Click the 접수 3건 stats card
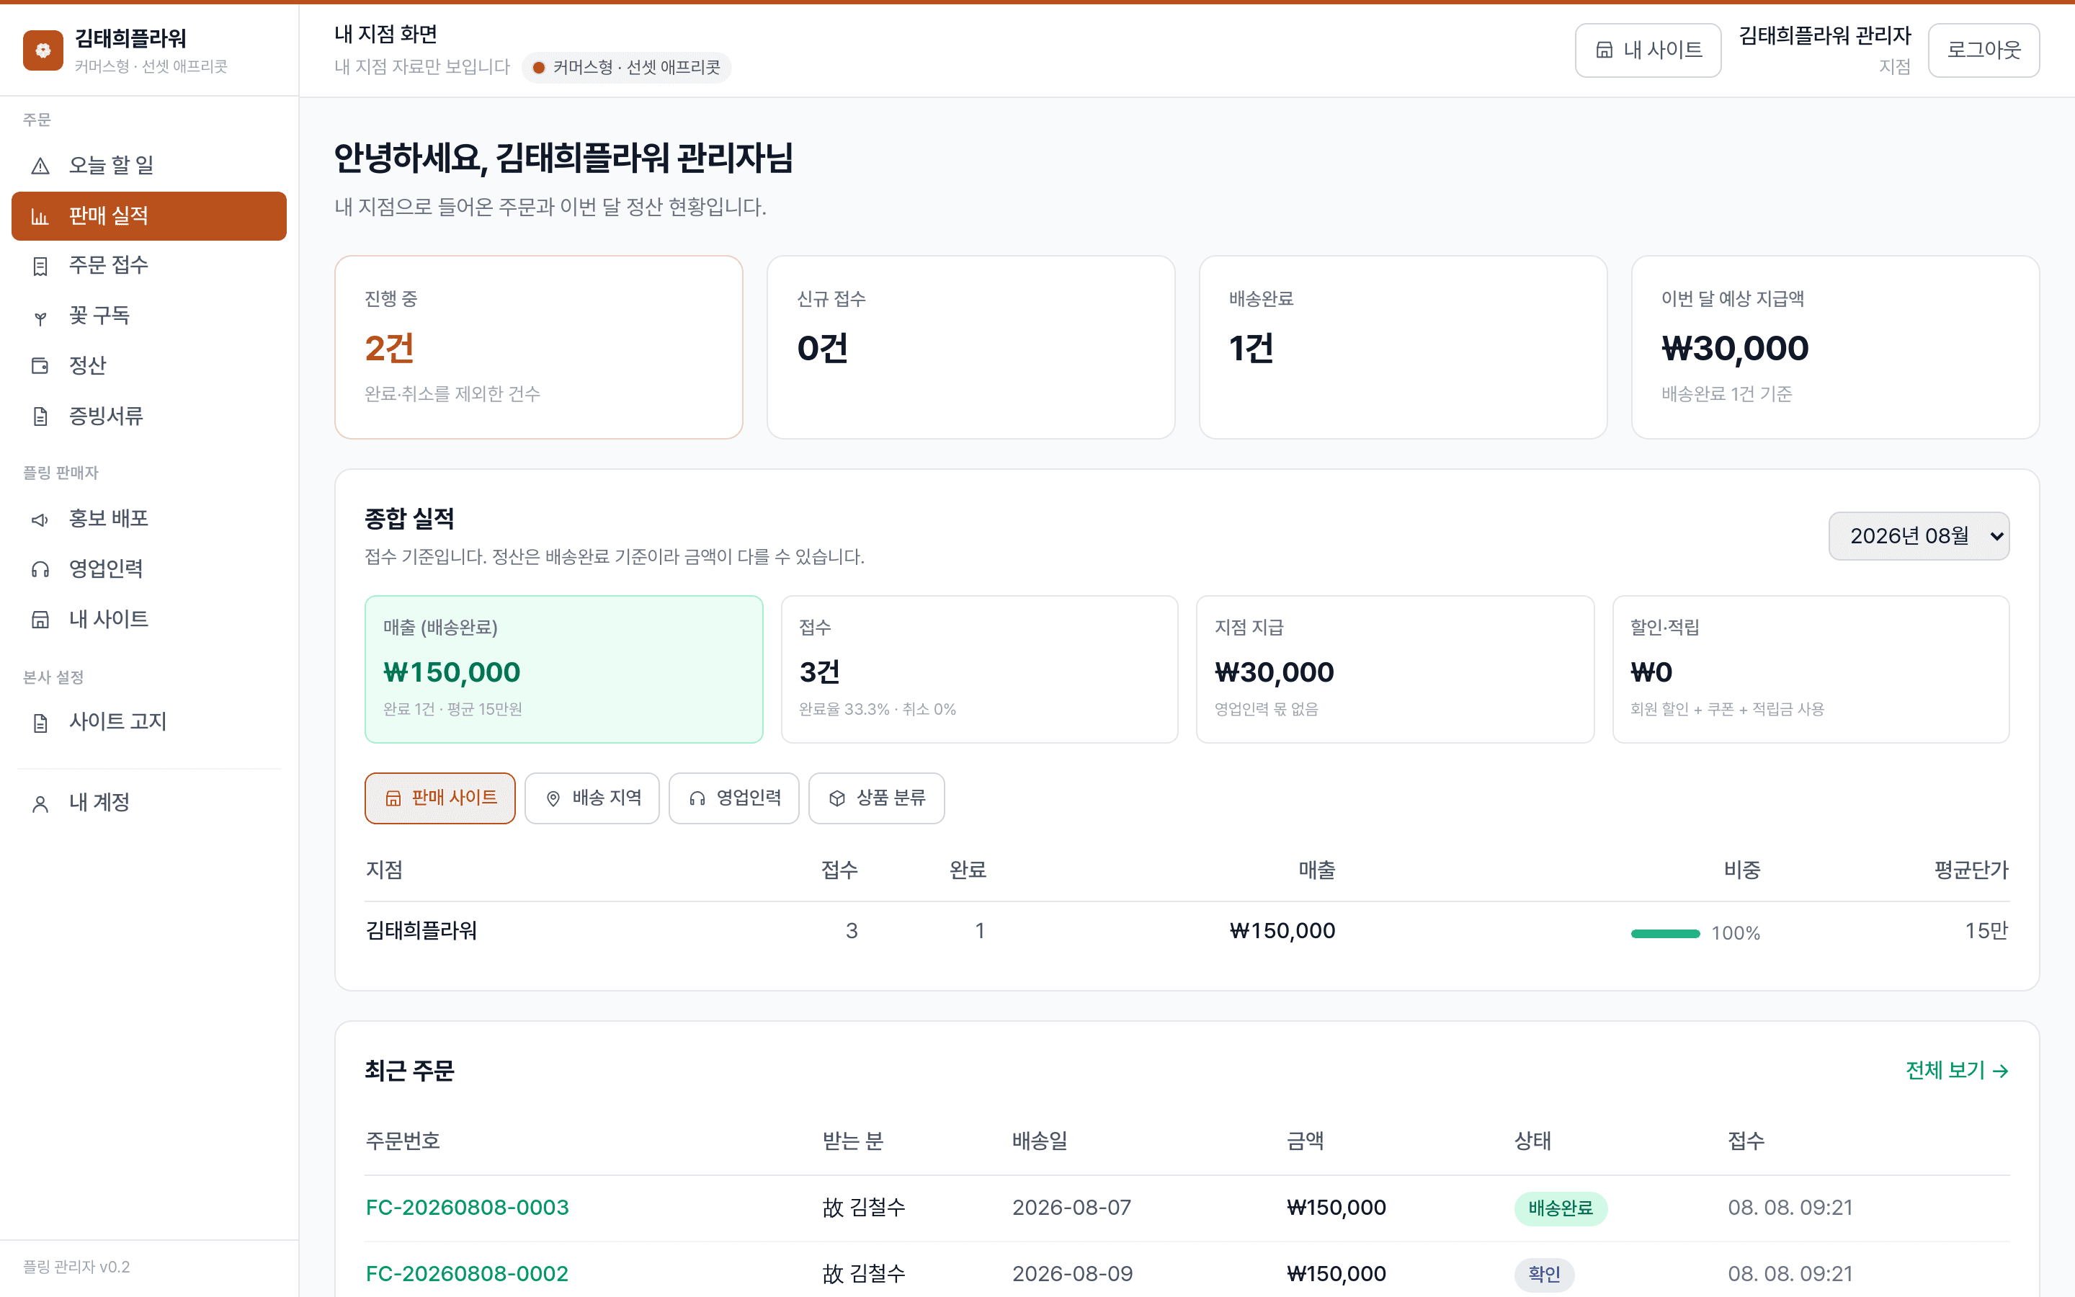 coord(979,669)
